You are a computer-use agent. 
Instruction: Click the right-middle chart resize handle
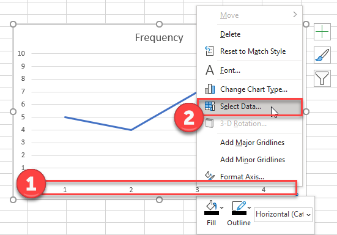pyautogui.click(x=306, y=112)
